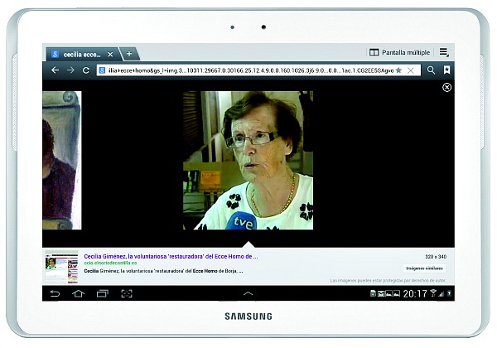Expand the bottom panel with the up chevron
This screenshot has width=497, height=348.
coord(248,293)
